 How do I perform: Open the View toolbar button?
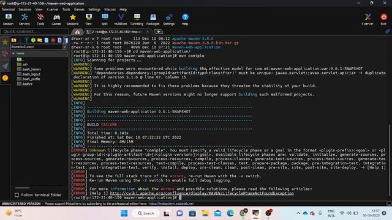(x=88, y=20)
